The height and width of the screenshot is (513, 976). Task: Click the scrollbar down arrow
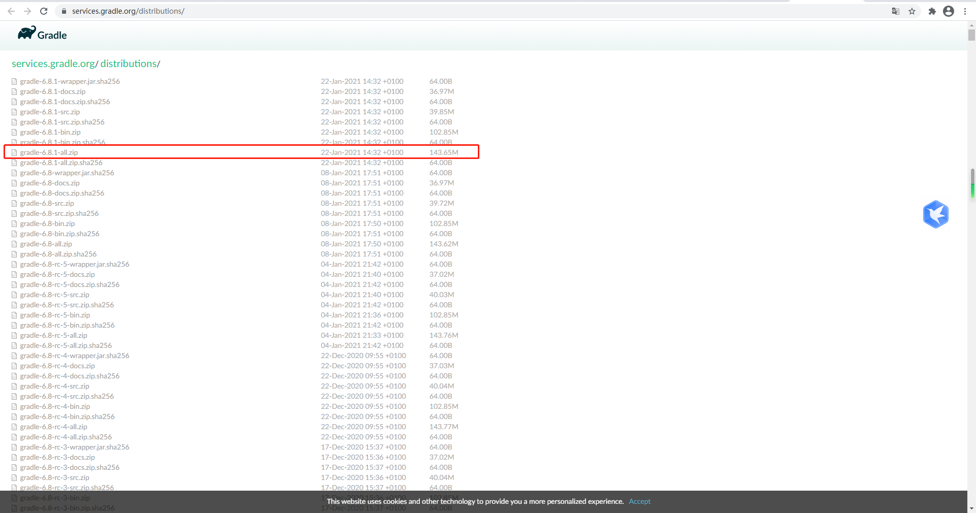[971, 508]
